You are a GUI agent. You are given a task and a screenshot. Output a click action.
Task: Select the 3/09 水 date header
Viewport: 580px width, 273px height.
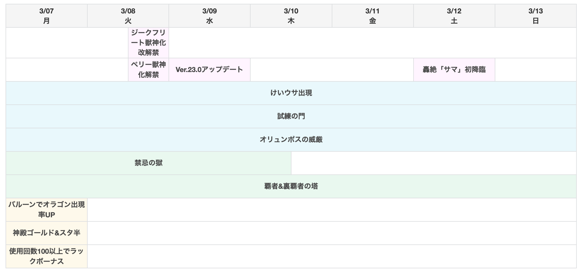click(x=209, y=16)
